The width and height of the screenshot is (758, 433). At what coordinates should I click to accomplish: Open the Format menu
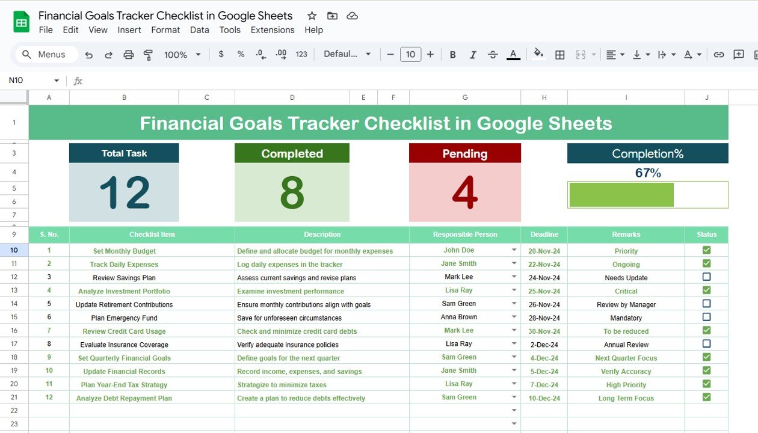(165, 30)
